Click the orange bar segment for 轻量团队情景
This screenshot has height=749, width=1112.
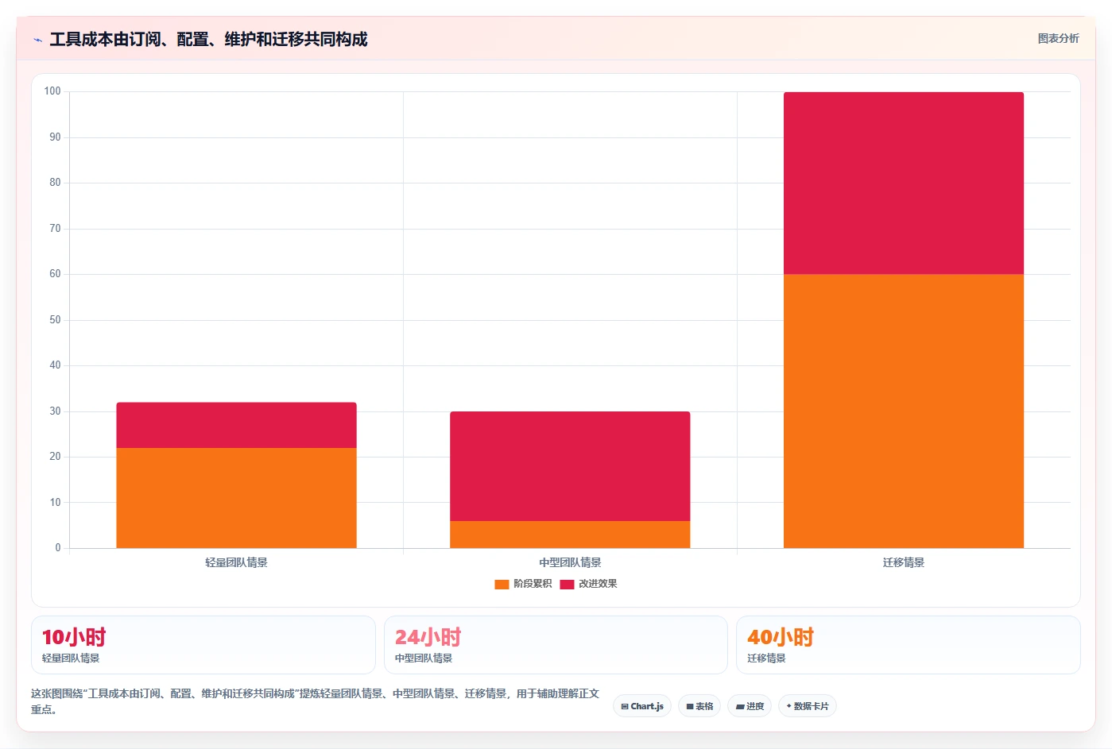[x=236, y=498]
